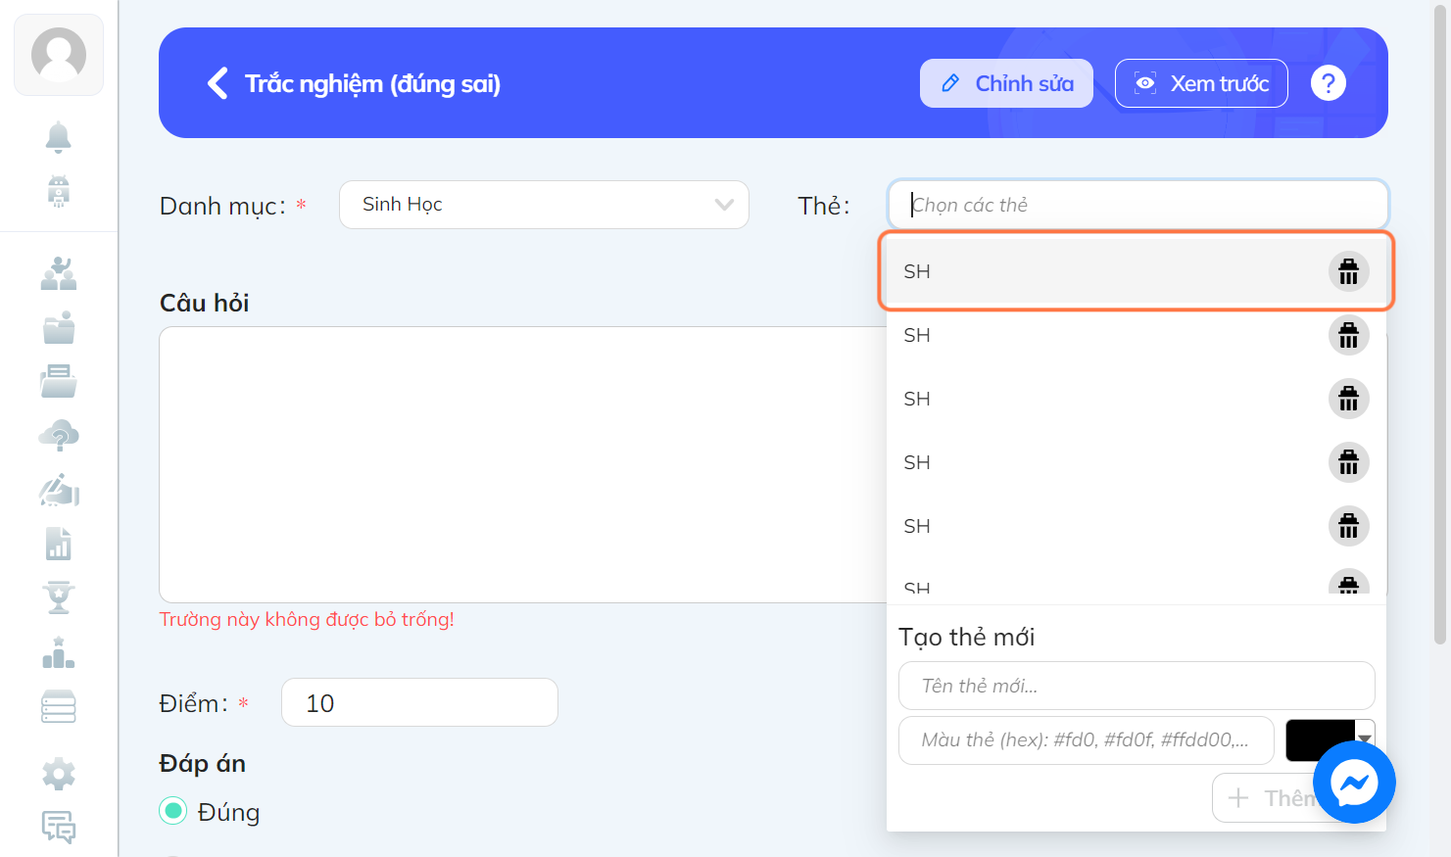
Task: Open the folder with person icon
Action: [x=59, y=327]
